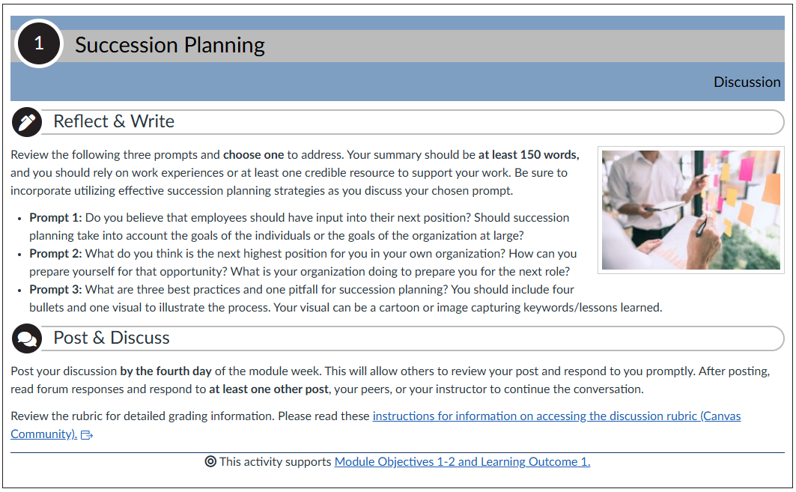796x492 pixels.
Task: Click the number 1 circle badge
Action: pyautogui.click(x=39, y=44)
